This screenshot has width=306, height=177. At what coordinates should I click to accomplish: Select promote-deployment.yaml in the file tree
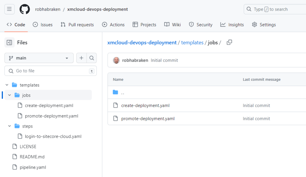51,116
